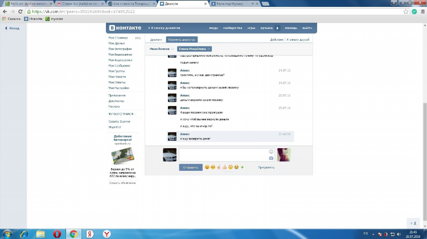The height and width of the screenshot is (239, 427).
Task: Insert the crying emoji
Action: (x=236, y=167)
